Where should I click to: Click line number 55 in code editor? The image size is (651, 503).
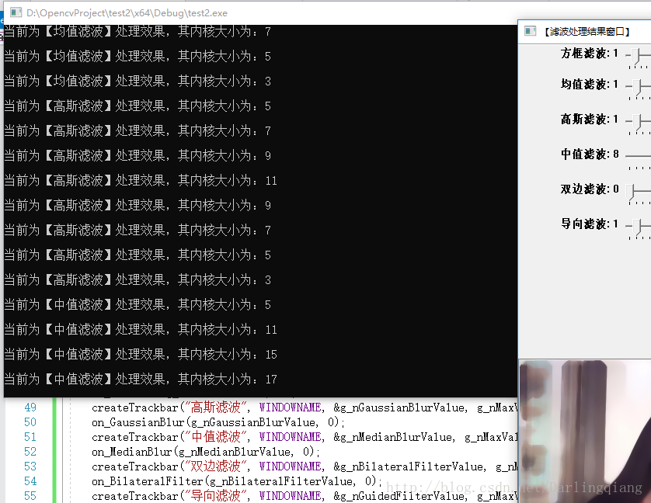point(30,496)
